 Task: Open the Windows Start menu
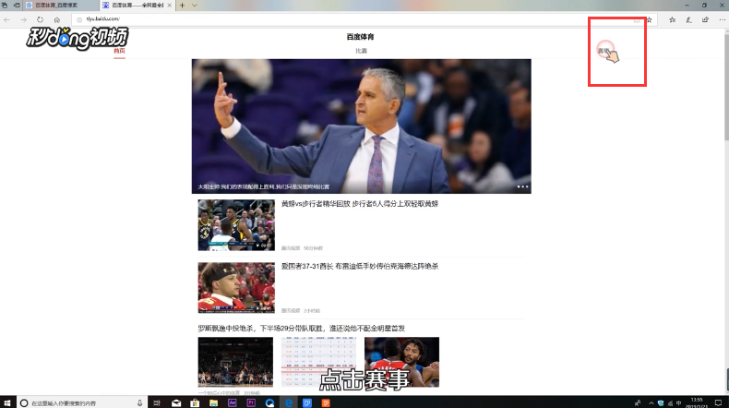tap(7, 402)
